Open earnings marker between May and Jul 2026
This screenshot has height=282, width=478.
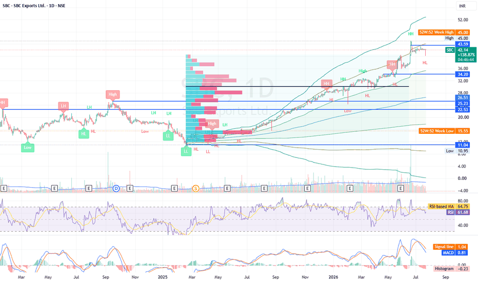pos(401,188)
